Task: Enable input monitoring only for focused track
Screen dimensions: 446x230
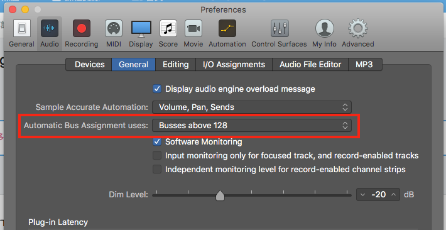Action: [x=157, y=155]
